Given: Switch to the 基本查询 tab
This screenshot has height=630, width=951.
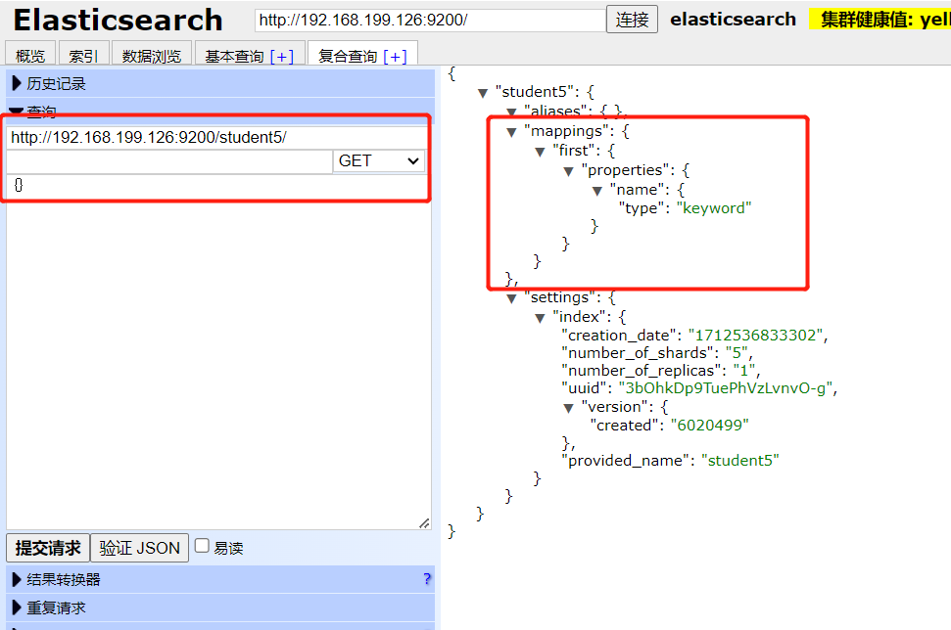Looking at the screenshot, I should (234, 57).
